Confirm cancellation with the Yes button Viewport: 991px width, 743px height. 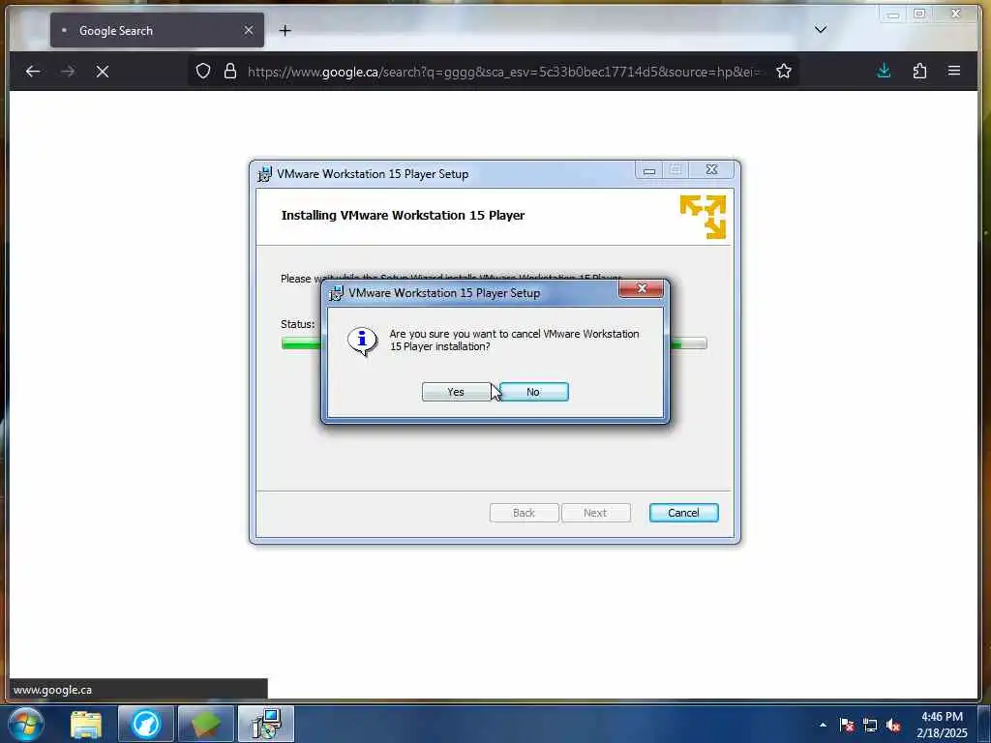point(456,392)
